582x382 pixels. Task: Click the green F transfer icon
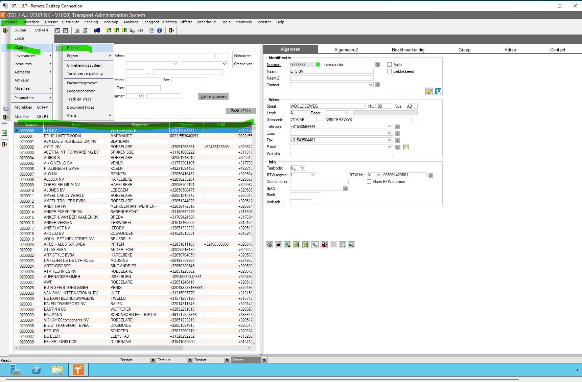287,245
